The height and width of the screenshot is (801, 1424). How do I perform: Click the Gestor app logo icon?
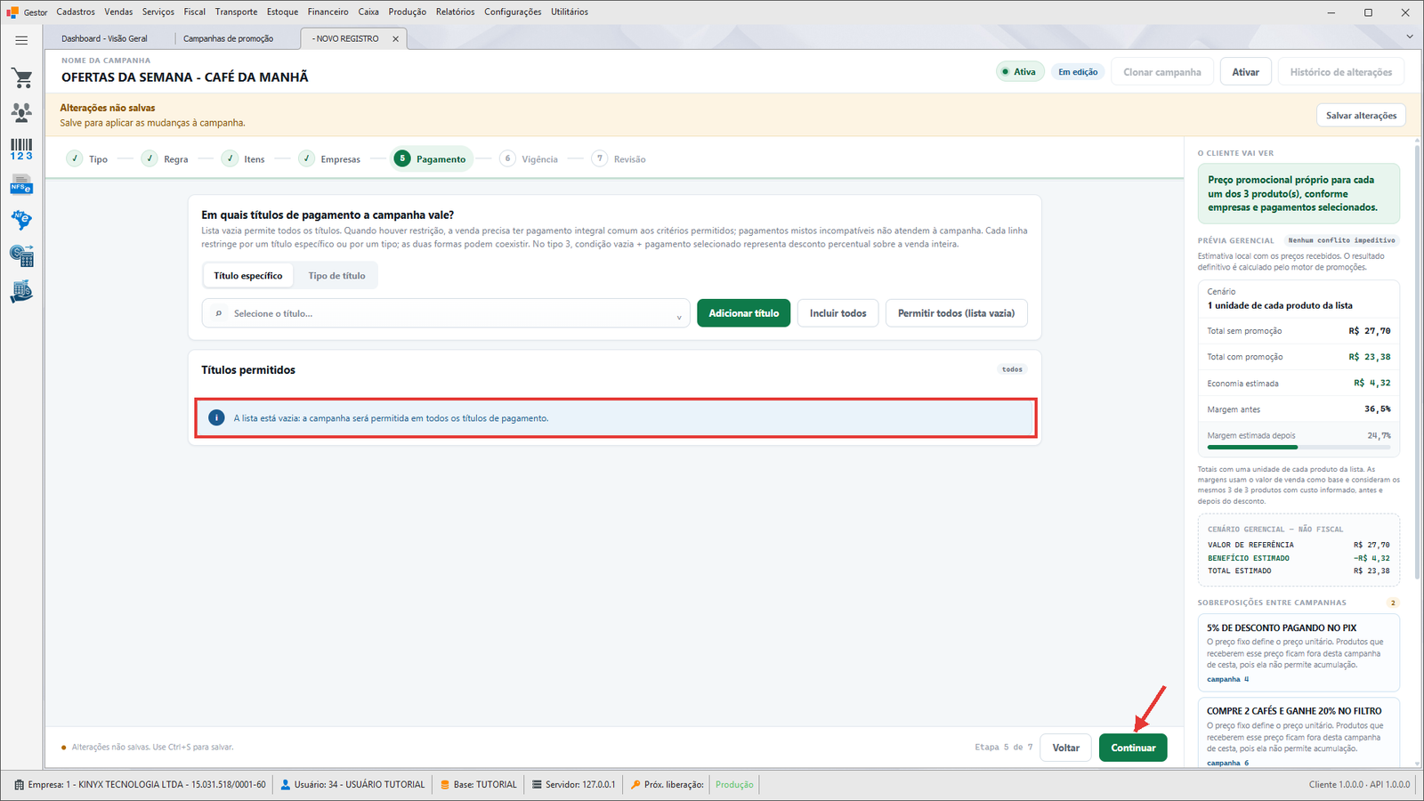pos(12,12)
